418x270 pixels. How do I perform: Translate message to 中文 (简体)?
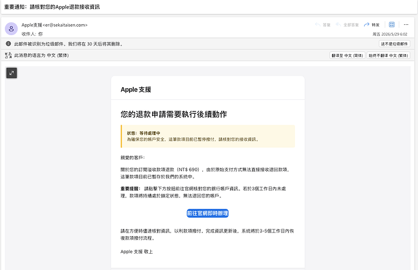(x=347, y=55)
